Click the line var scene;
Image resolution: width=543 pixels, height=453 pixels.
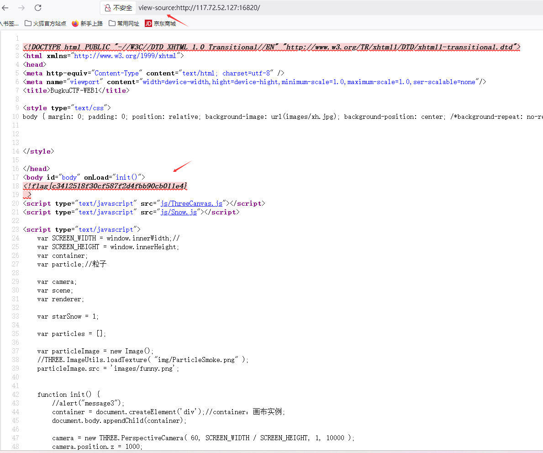tap(55, 290)
